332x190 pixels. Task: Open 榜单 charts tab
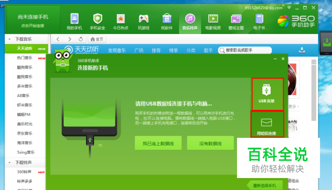pos(173,50)
